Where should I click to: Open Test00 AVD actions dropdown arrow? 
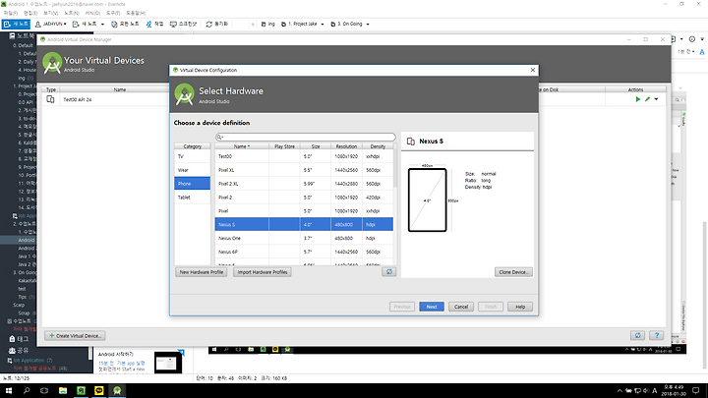tap(656, 99)
